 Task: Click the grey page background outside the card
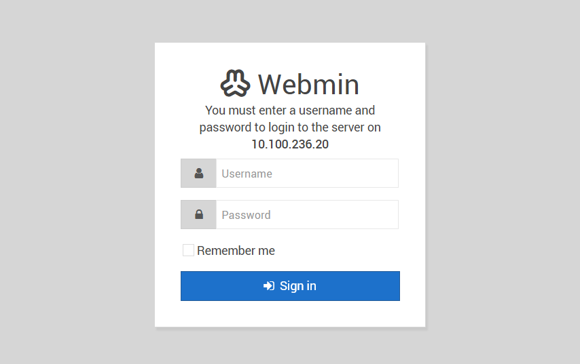click(74, 184)
